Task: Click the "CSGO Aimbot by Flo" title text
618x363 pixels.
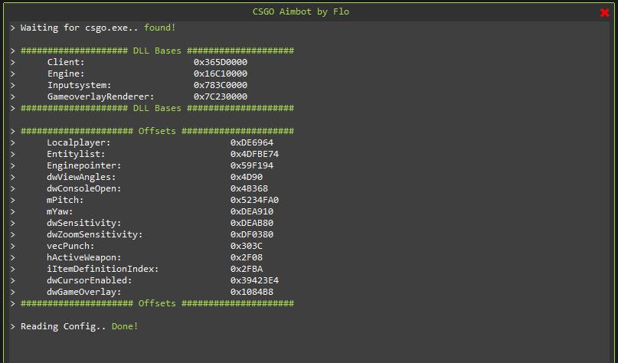Action: (301, 11)
